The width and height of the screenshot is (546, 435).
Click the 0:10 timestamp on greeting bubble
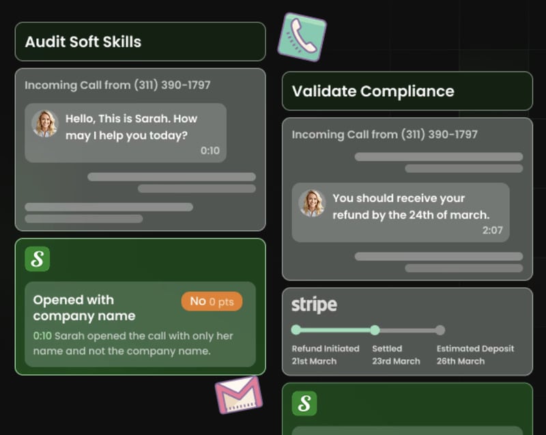click(x=210, y=150)
